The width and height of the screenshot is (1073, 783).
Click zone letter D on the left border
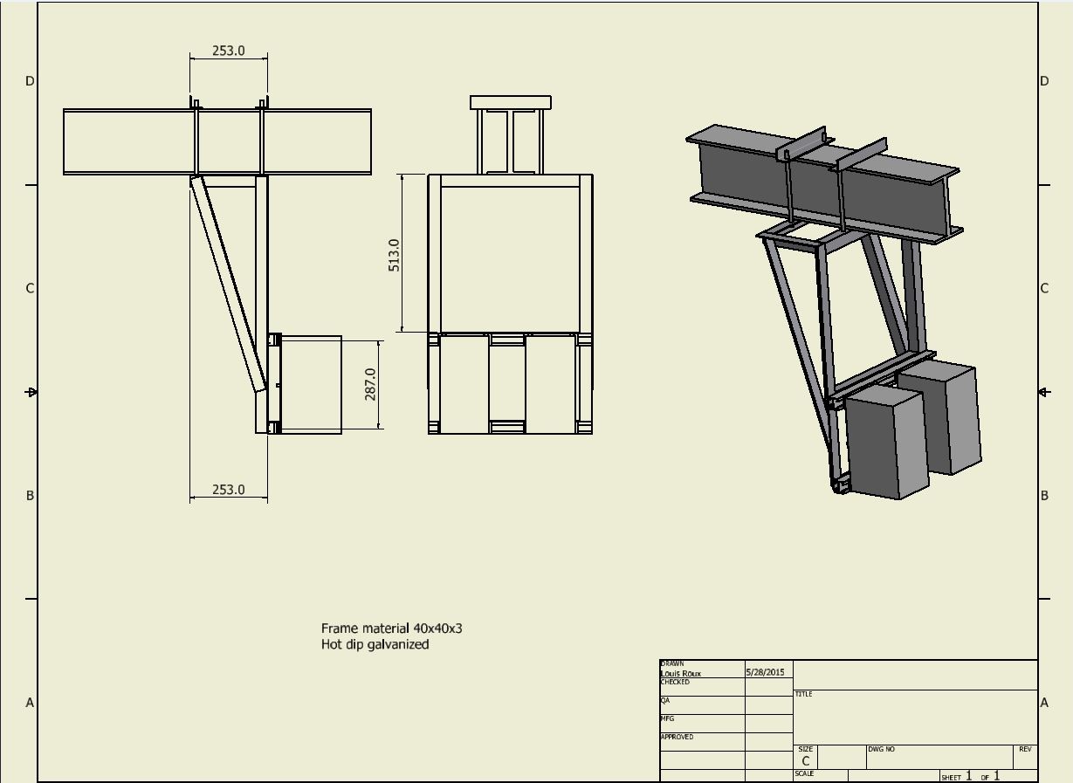point(30,81)
